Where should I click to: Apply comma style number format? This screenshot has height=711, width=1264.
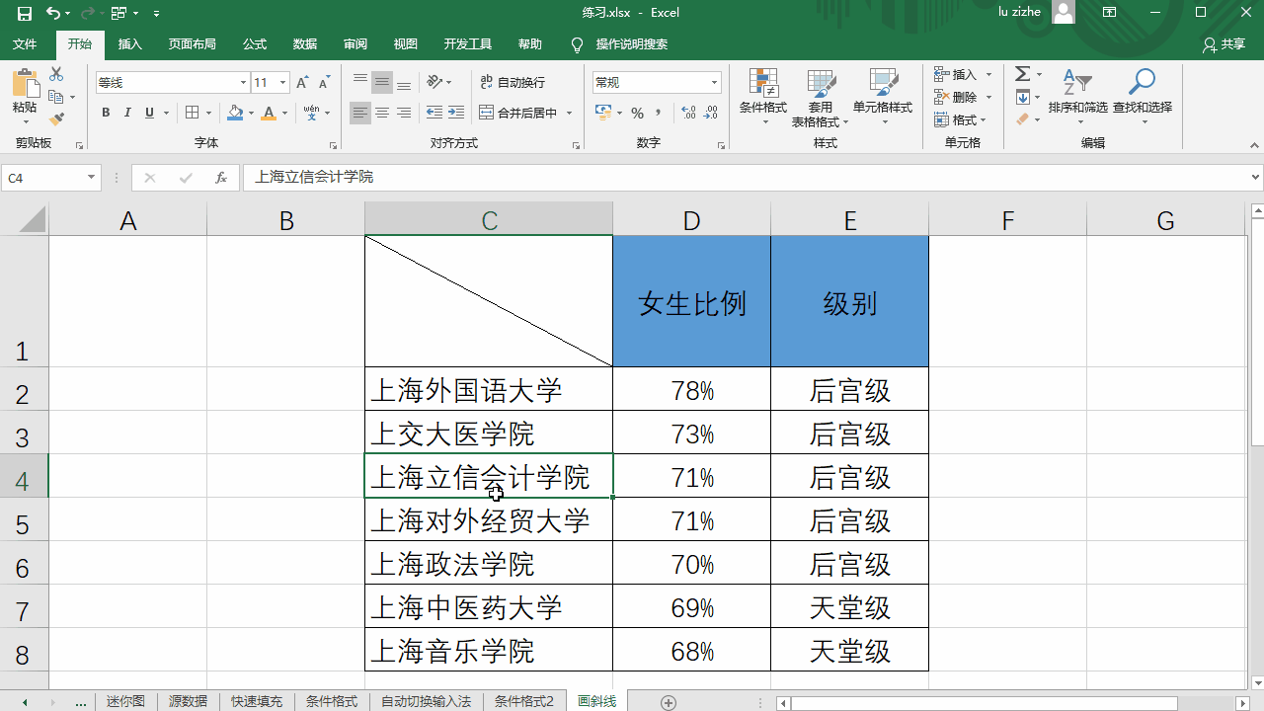(659, 113)
